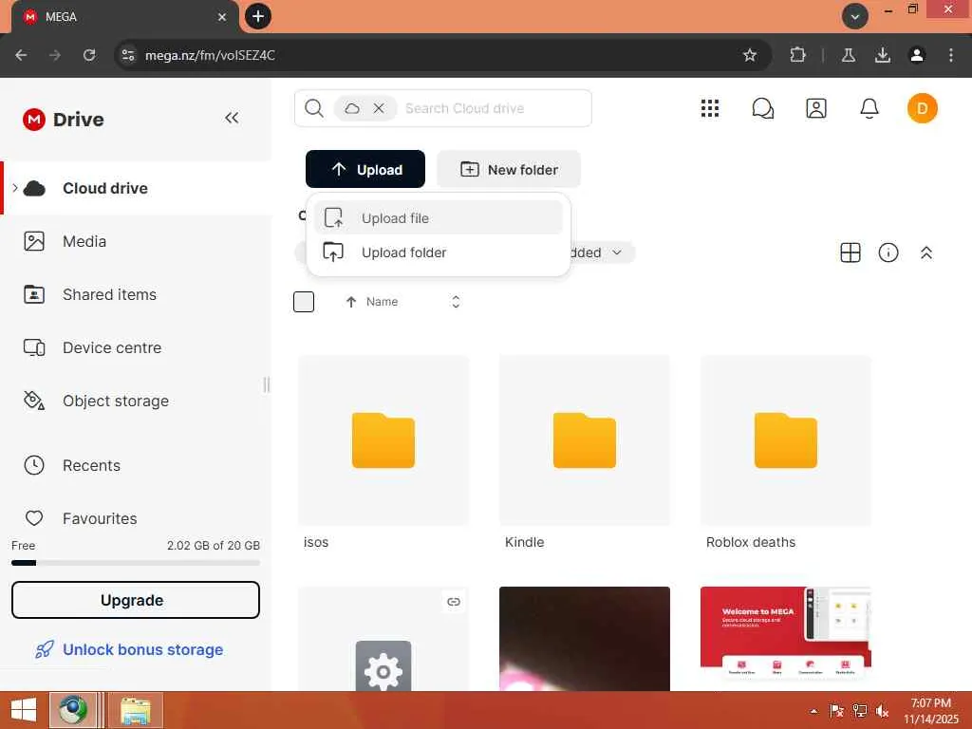Viewport: 972px width, 729px height.
Task: Open Chrome labs flask icon
Action: click(x=849, y=55)
